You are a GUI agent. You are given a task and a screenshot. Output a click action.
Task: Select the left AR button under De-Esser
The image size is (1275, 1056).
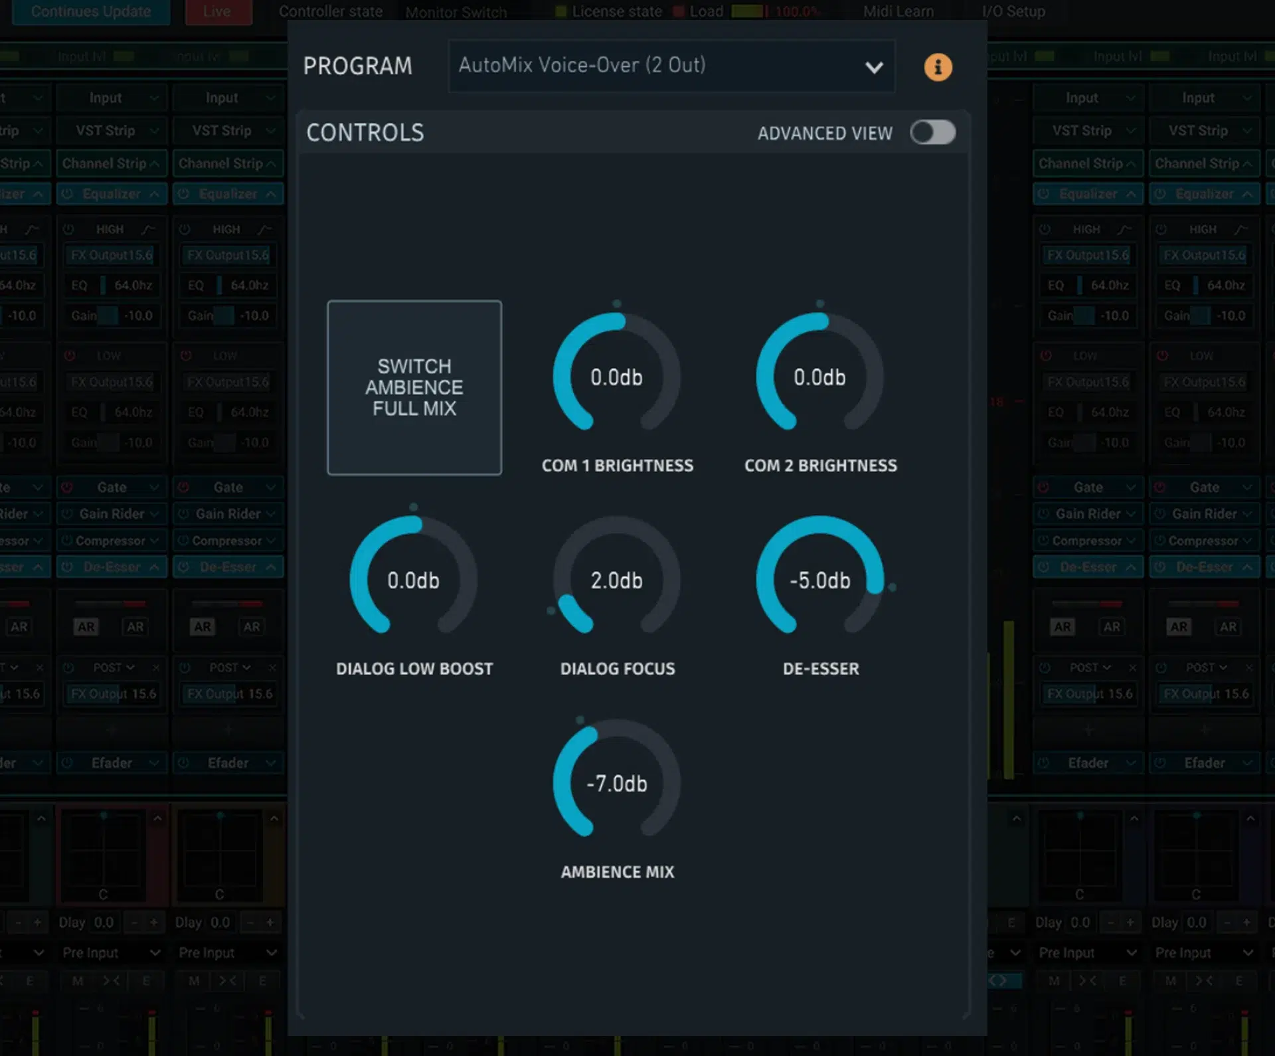[85, 626]
